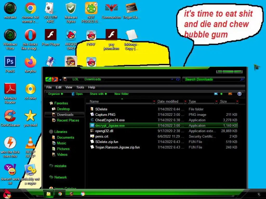Image resolution: width=266 pixels, height=199 pixels.
Task: Open the 'doesn't work lol' Yahoo icon
Action: click(x=10, y=174)
